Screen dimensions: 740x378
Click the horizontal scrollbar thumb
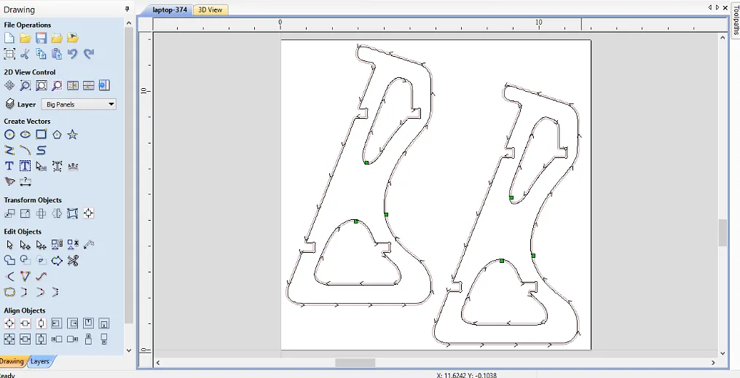point(355,363)
